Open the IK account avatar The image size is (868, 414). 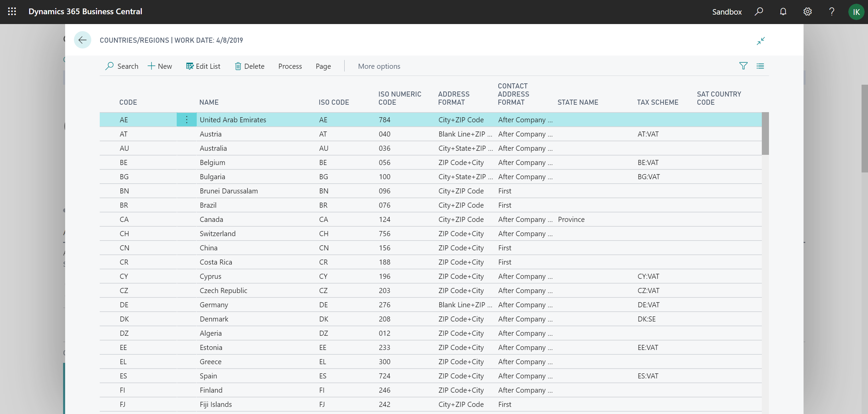click(856, 12)
